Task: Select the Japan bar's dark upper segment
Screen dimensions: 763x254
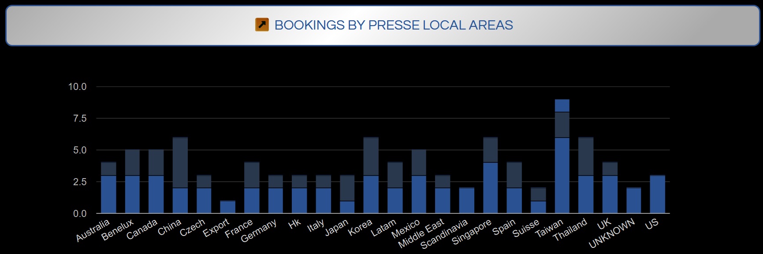Action: pyautogui.click(x=347, y=188)
